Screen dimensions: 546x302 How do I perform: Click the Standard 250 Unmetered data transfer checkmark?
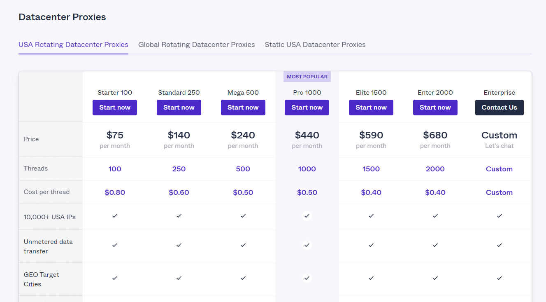pyautogui.click(x=179, y=245)
